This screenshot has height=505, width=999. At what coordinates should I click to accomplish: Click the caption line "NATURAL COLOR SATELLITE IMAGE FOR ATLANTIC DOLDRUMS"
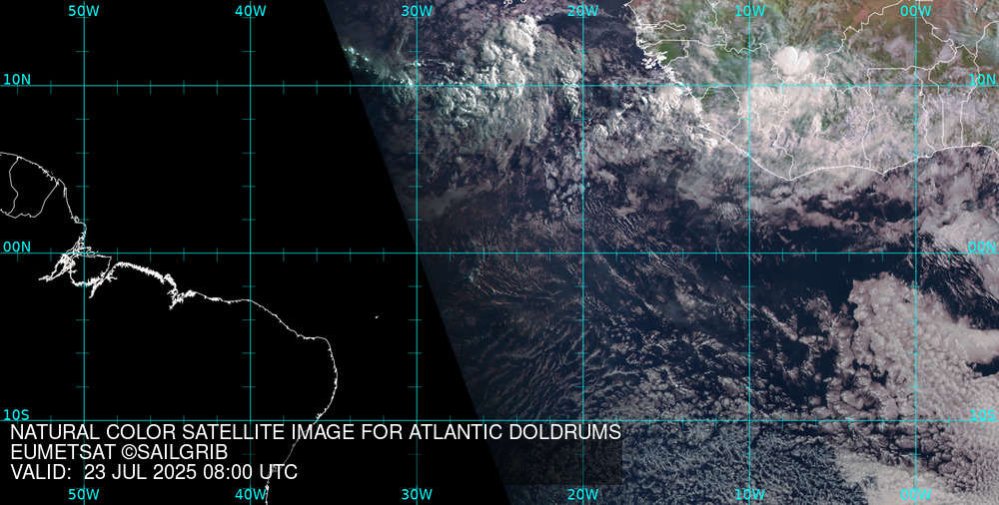point(316,432)
